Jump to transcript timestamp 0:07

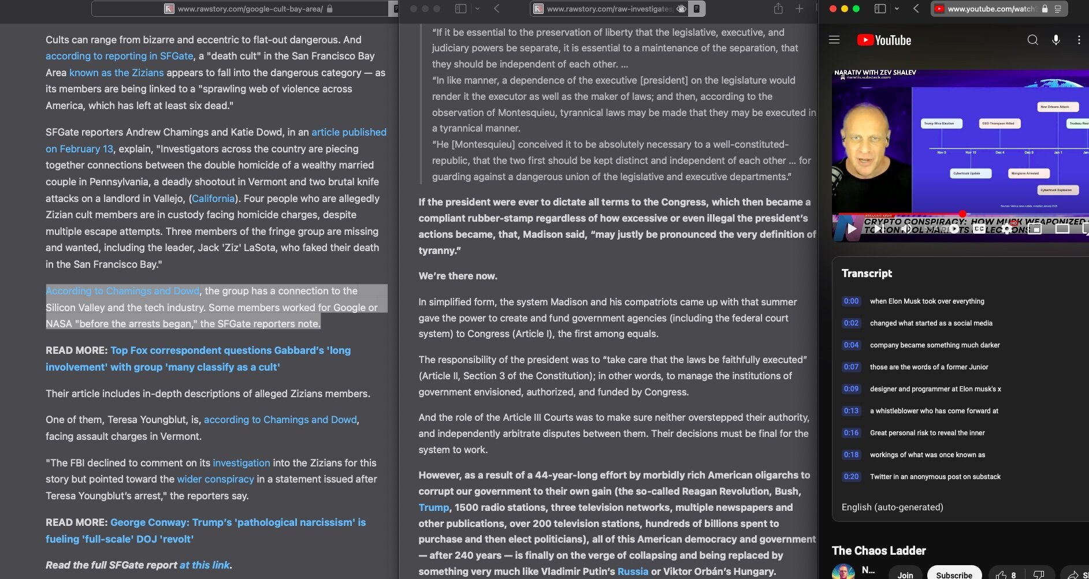click(851, 367)
